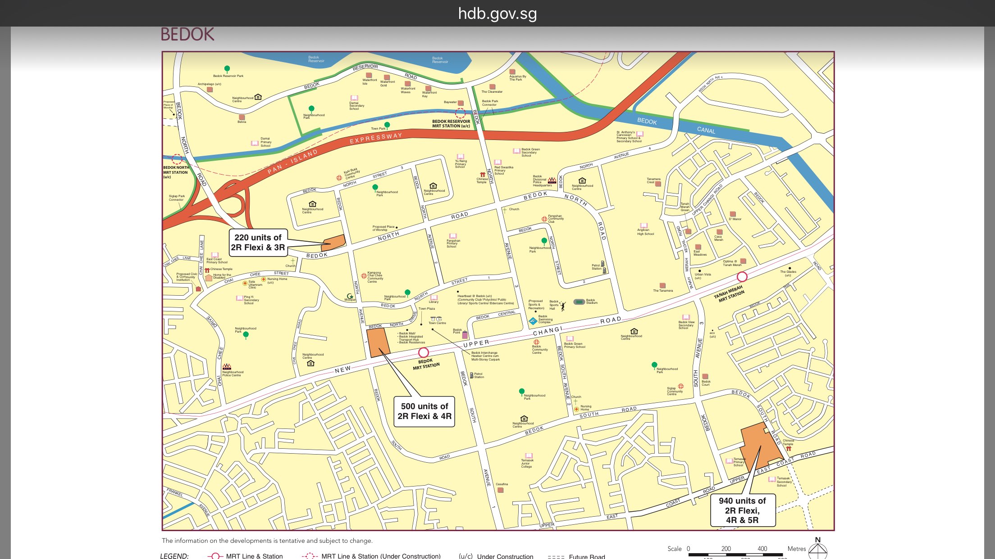Click the Bedok Divisional Police Headquarters icon
995x559 pixels.
552,180
